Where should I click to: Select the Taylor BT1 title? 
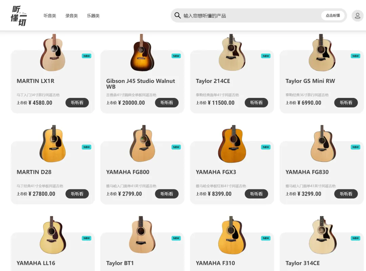pos(120,263)
